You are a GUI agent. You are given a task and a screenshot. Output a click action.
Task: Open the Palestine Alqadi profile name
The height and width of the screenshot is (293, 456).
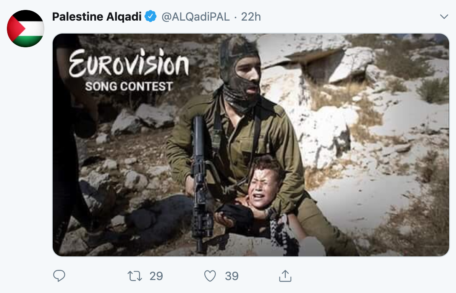(97, 17)
